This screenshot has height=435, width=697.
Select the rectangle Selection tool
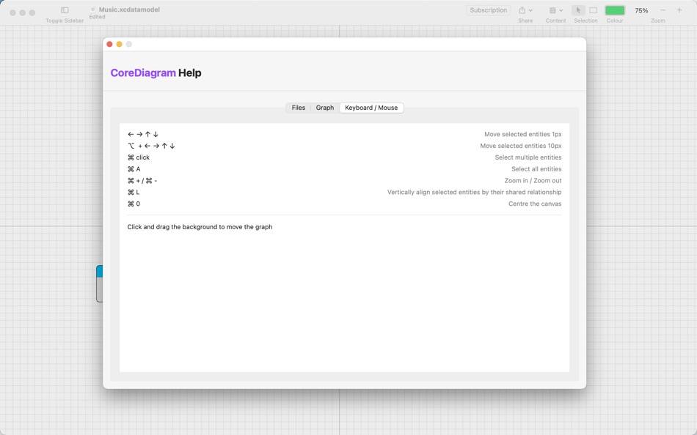tap(593, 10)
